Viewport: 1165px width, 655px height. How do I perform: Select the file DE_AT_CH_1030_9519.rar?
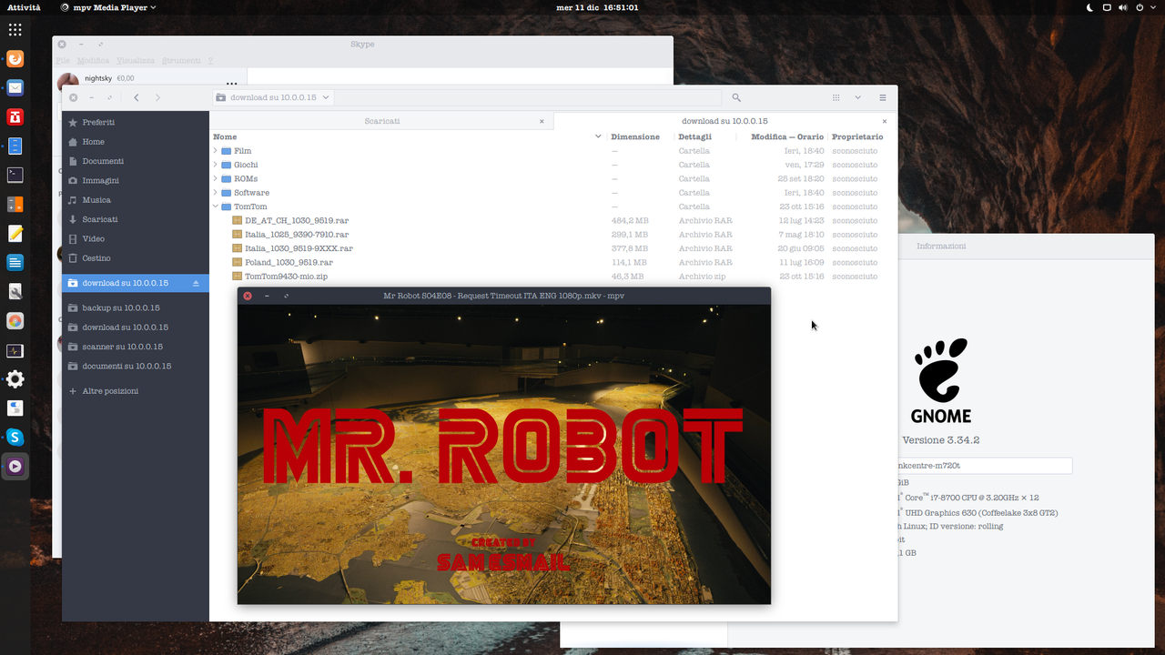[x=297, y=220]
